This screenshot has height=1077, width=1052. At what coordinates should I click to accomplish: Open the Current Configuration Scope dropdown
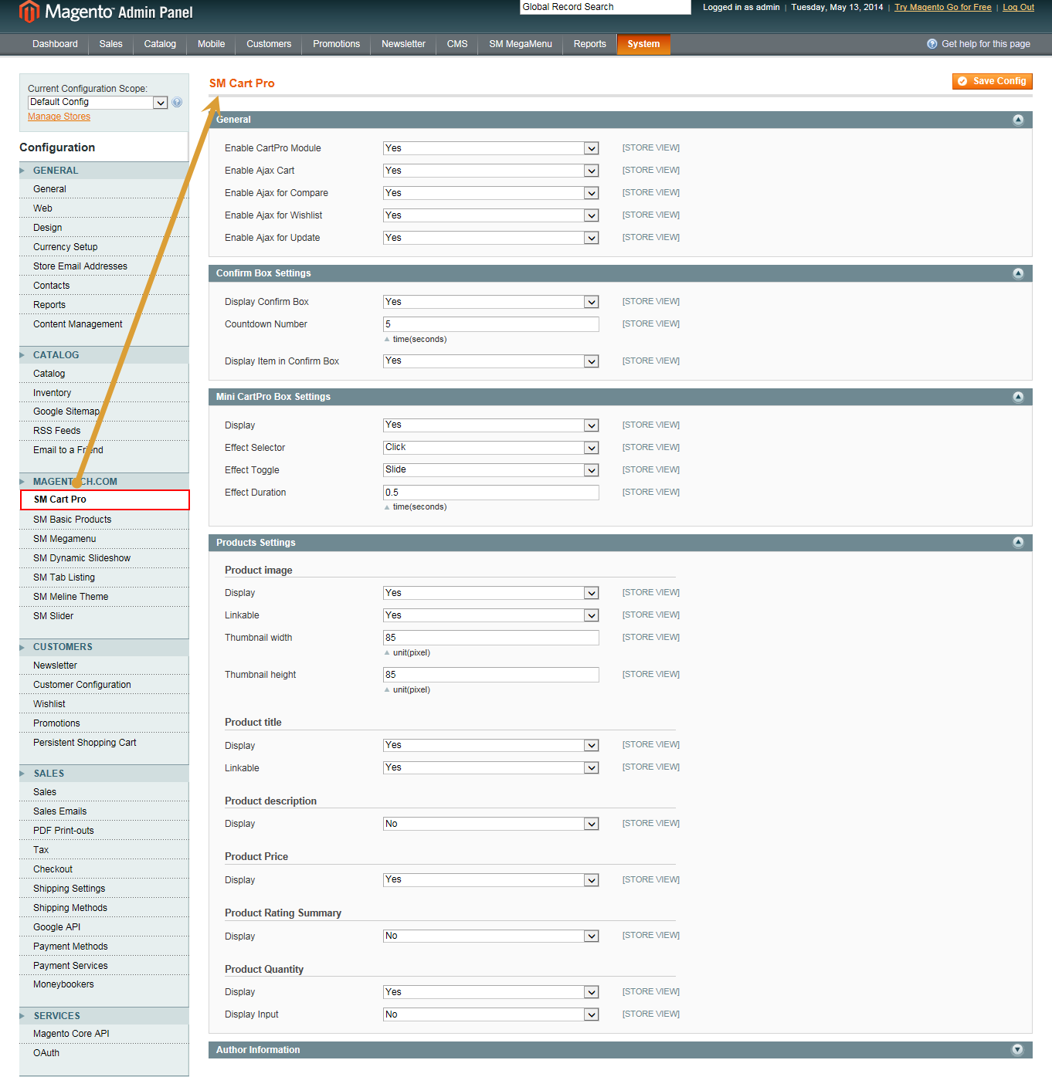[98, 102]
